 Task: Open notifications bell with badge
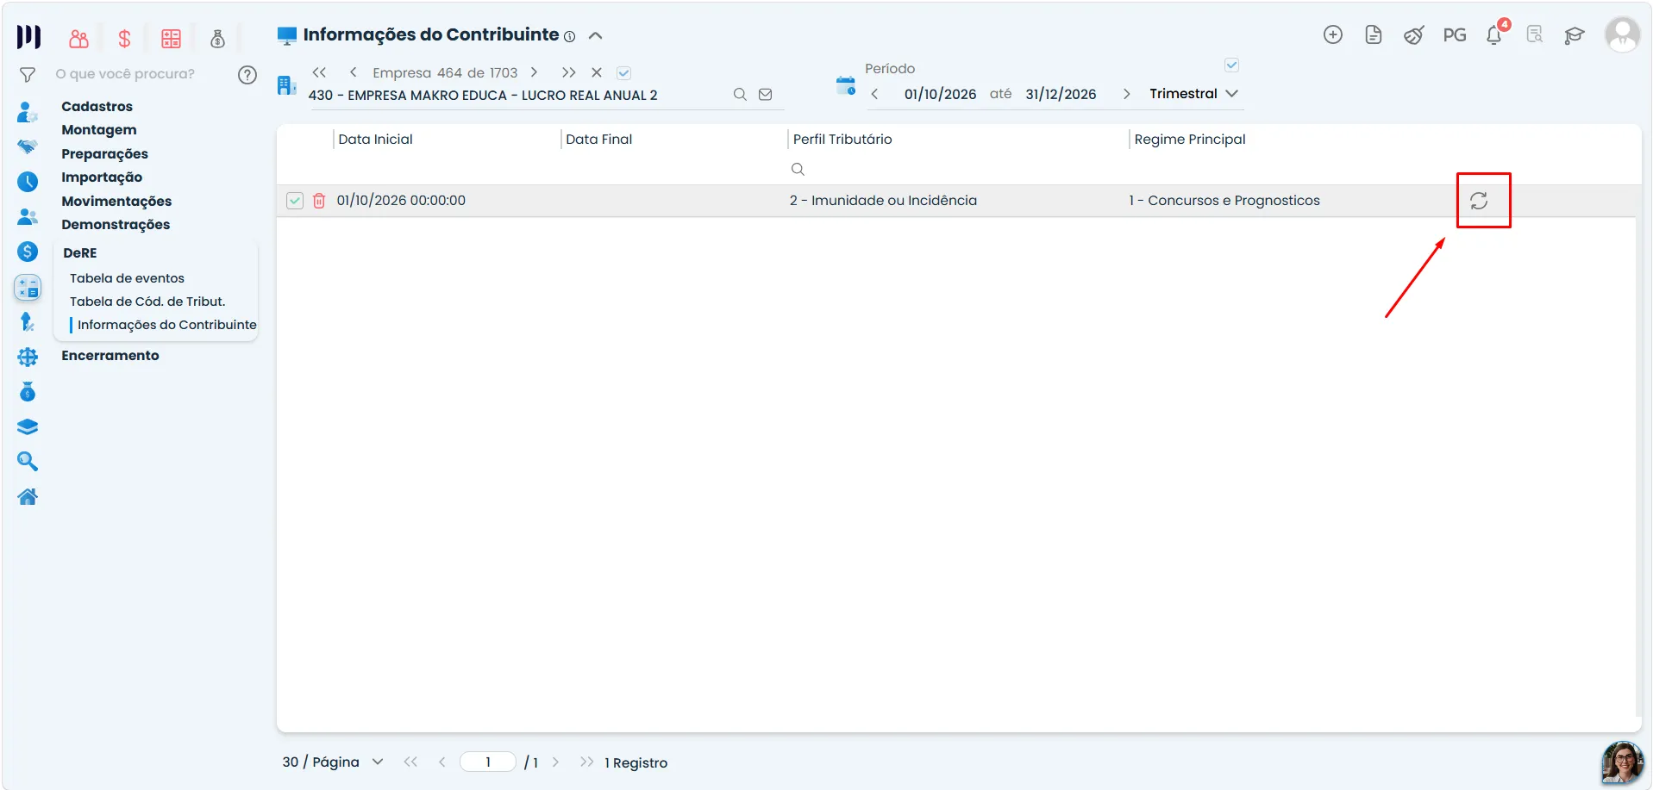1495,34
